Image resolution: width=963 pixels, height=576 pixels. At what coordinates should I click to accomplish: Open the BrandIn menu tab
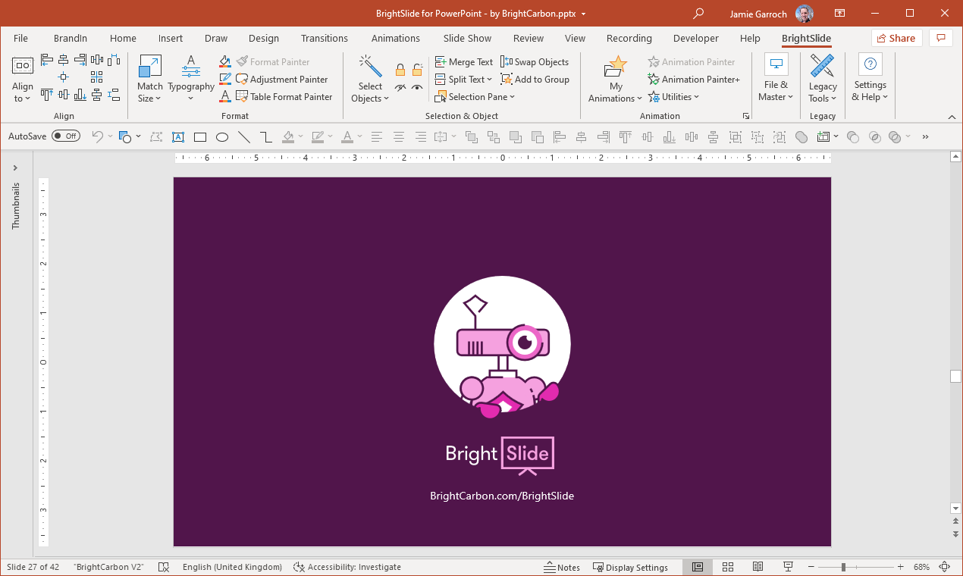tap(70, 38)
